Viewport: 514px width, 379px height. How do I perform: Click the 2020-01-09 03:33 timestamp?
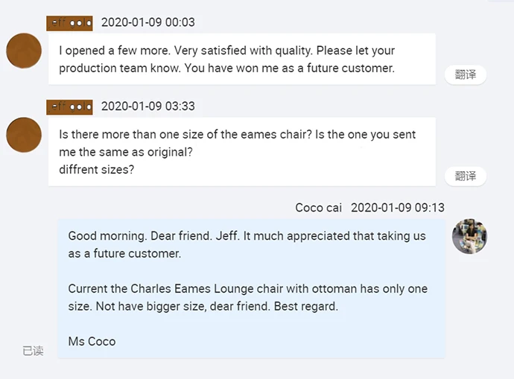tap(147, 106)
